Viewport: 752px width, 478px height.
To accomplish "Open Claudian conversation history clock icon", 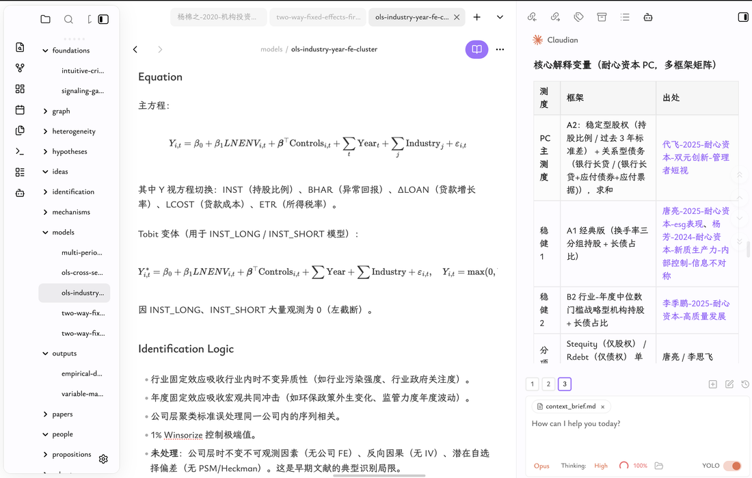I will pos(744,384).
